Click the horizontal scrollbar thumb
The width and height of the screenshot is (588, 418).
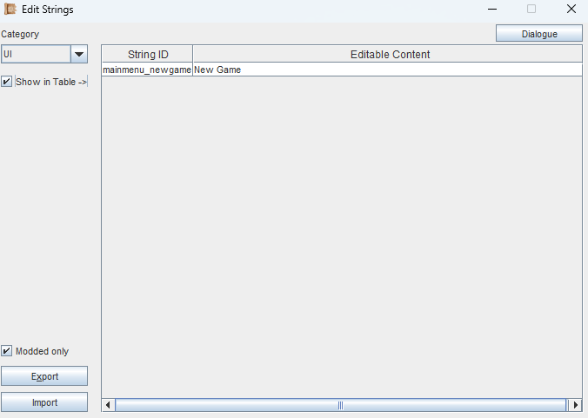(x=340, y=405)
